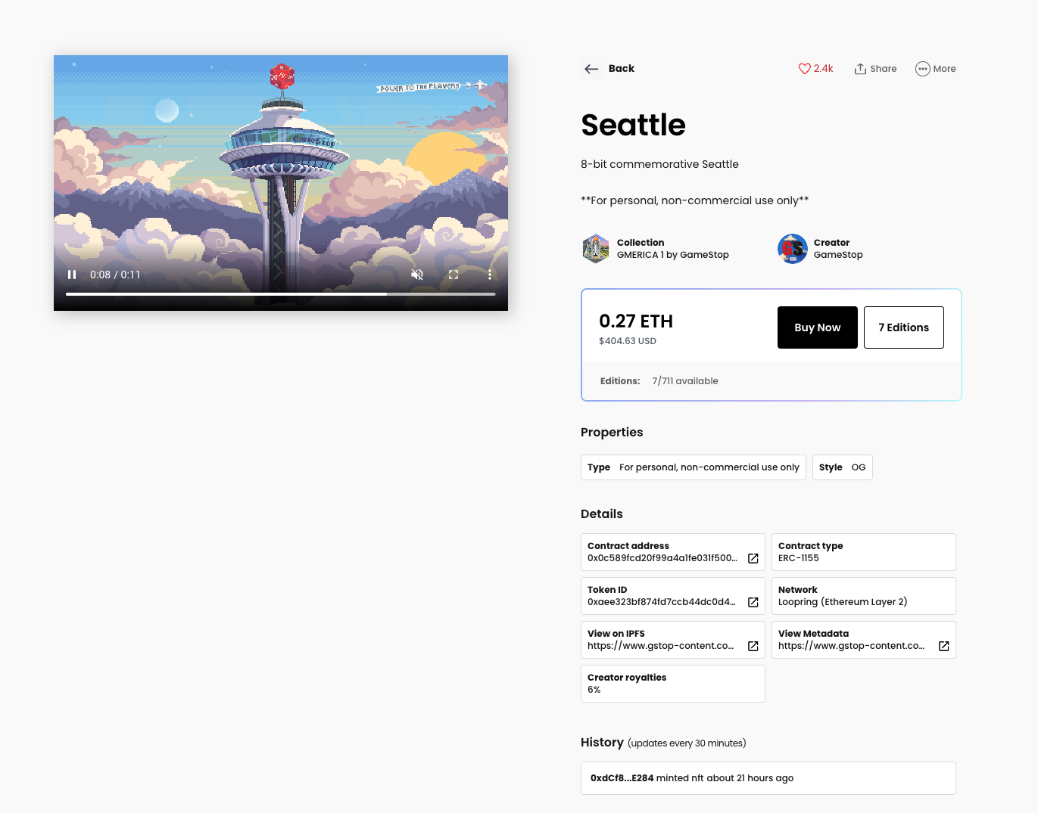Screen dimensions: 1038x813
Task: Open the contract address external link
Action: (753, 558)
